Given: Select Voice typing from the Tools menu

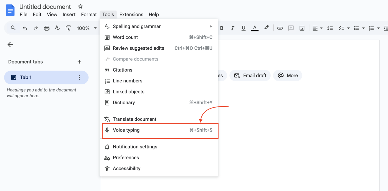Looking at the screenshot, I should point(126,130).
